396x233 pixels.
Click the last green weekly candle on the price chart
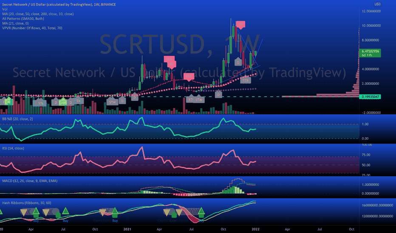point(256,53)
